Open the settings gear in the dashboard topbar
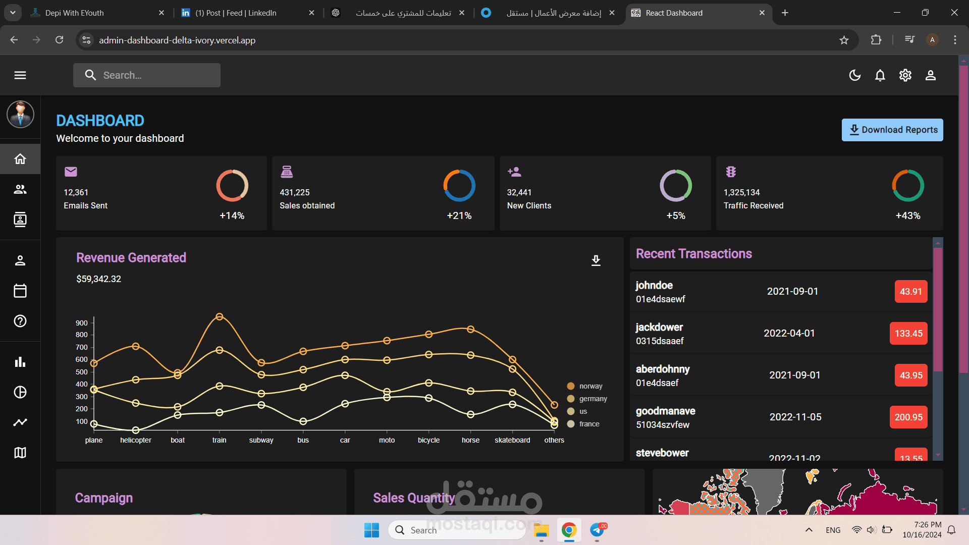Image resolution: width=969 pixels, height=545 pixels. pyautogui.click(x=905, y=75)
